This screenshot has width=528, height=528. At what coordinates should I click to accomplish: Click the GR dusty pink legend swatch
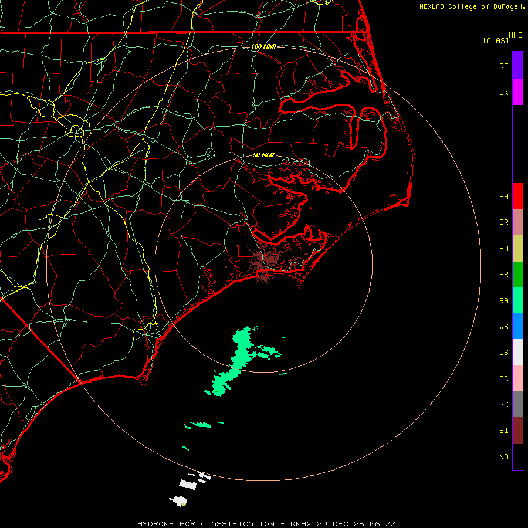pyautogui.click(x=518, y=222)
